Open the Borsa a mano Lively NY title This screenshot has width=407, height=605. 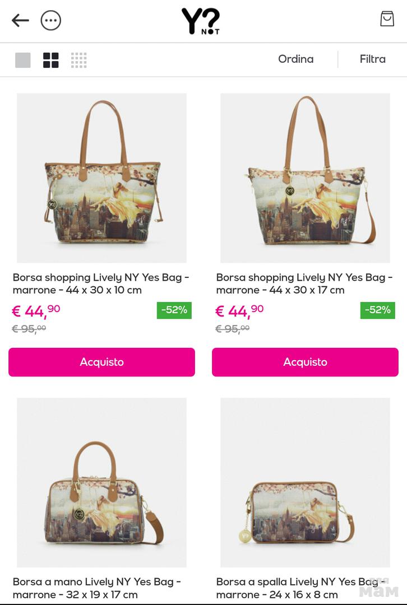(97, 588)
